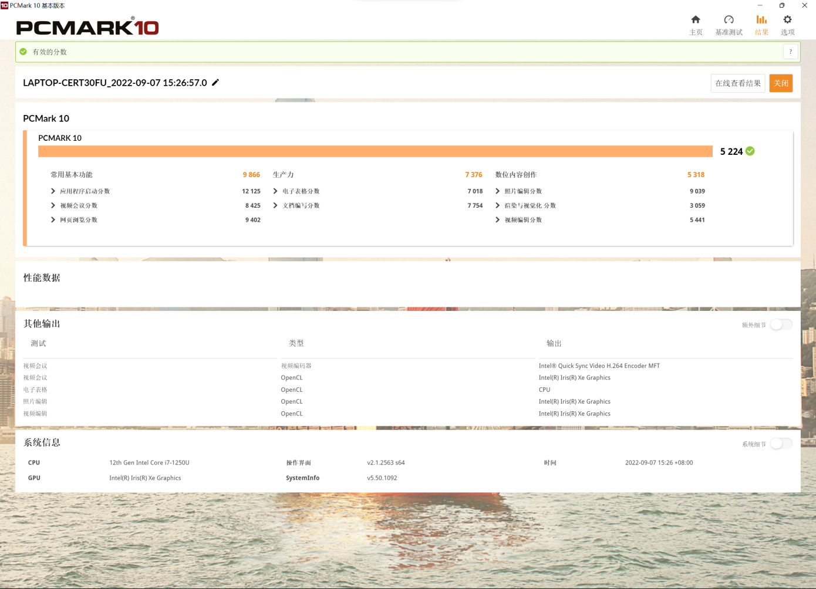
Task: Click the 视频会议分数 value 8 425
Action: [253, 205]
